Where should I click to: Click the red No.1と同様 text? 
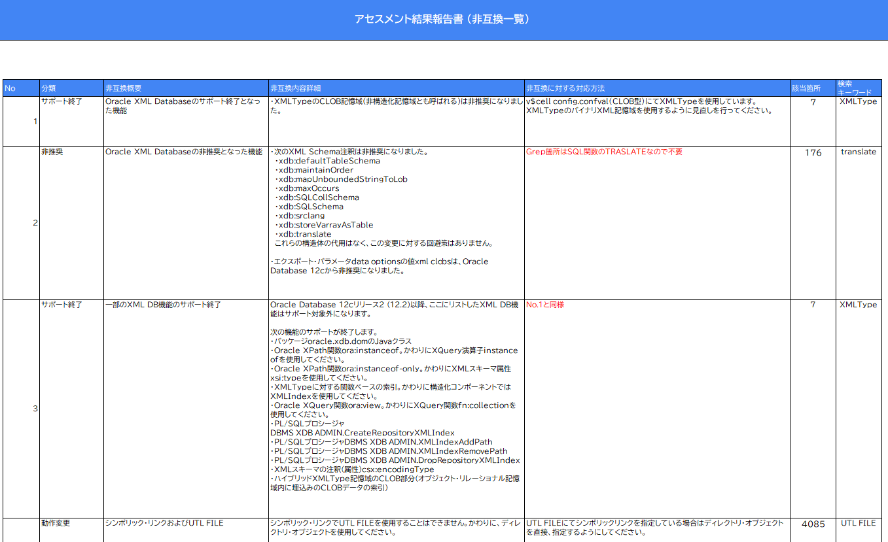544,305
